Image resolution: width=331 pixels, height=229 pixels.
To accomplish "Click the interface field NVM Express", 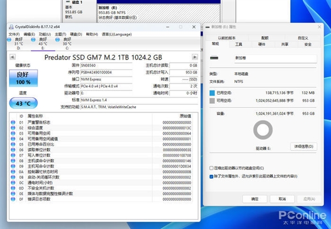I will (106, 79).
